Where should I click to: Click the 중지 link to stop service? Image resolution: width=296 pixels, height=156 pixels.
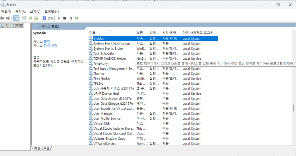pyautogui.click(x=47, y=41)
